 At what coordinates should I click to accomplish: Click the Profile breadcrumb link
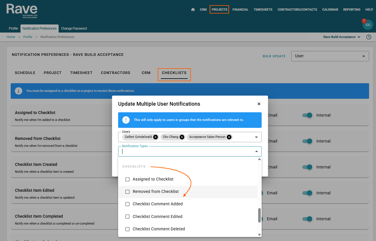click(28, 37)
